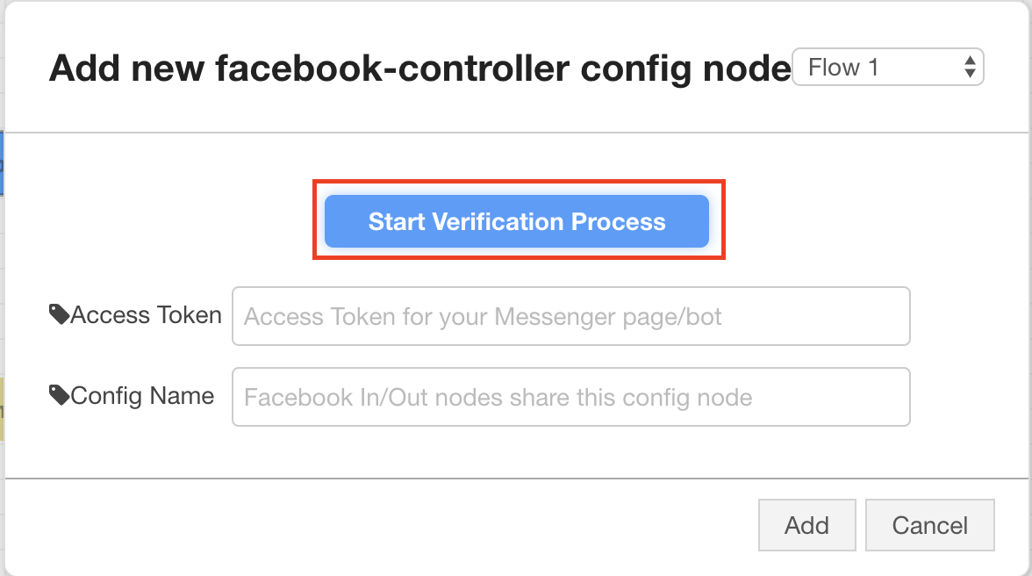Cancel adding the facebook-controller config node
Image resolution: width=1032 pixels, height=576 pixels.
[x=929, y=524]
